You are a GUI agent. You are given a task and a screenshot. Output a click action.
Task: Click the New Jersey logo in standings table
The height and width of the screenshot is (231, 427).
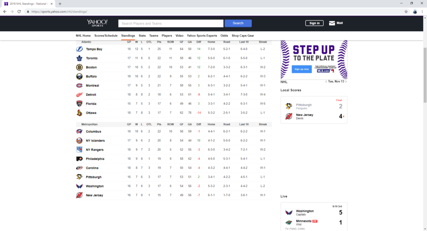(79, 195)
